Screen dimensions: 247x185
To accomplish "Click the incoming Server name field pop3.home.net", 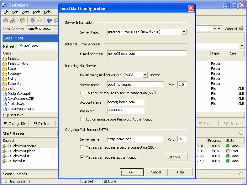I will (135, 85).
